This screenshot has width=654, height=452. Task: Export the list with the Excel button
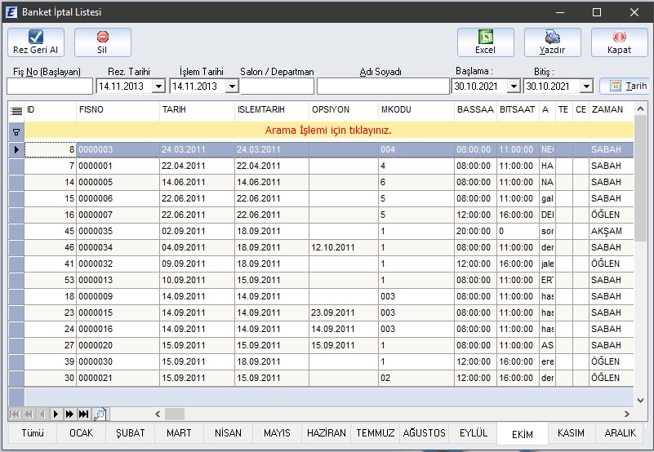point(485,42)
